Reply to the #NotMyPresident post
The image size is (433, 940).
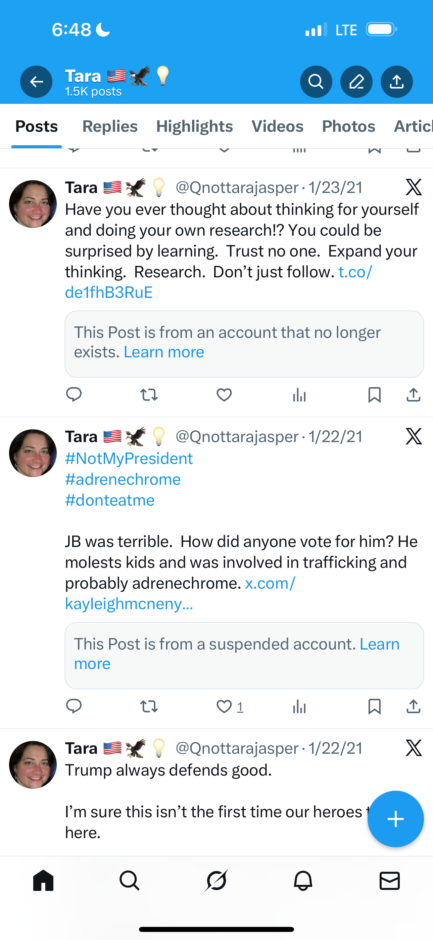pyautogui.click(x=74, y=707)
